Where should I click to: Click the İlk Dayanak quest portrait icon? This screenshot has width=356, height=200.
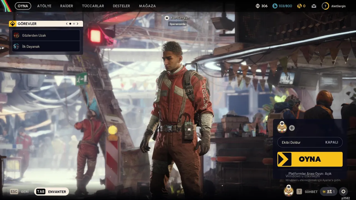[16, 46]
